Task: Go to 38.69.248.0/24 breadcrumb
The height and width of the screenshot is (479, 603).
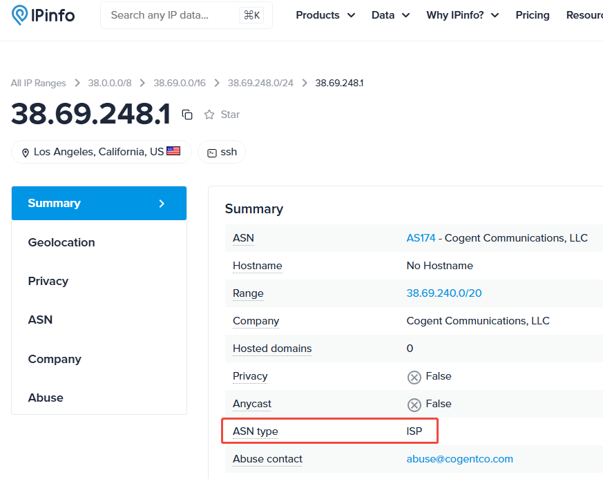Action: coord(260,83)
